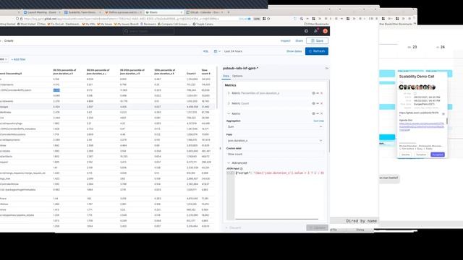Click the Sum help link

[x=318, y=121]
